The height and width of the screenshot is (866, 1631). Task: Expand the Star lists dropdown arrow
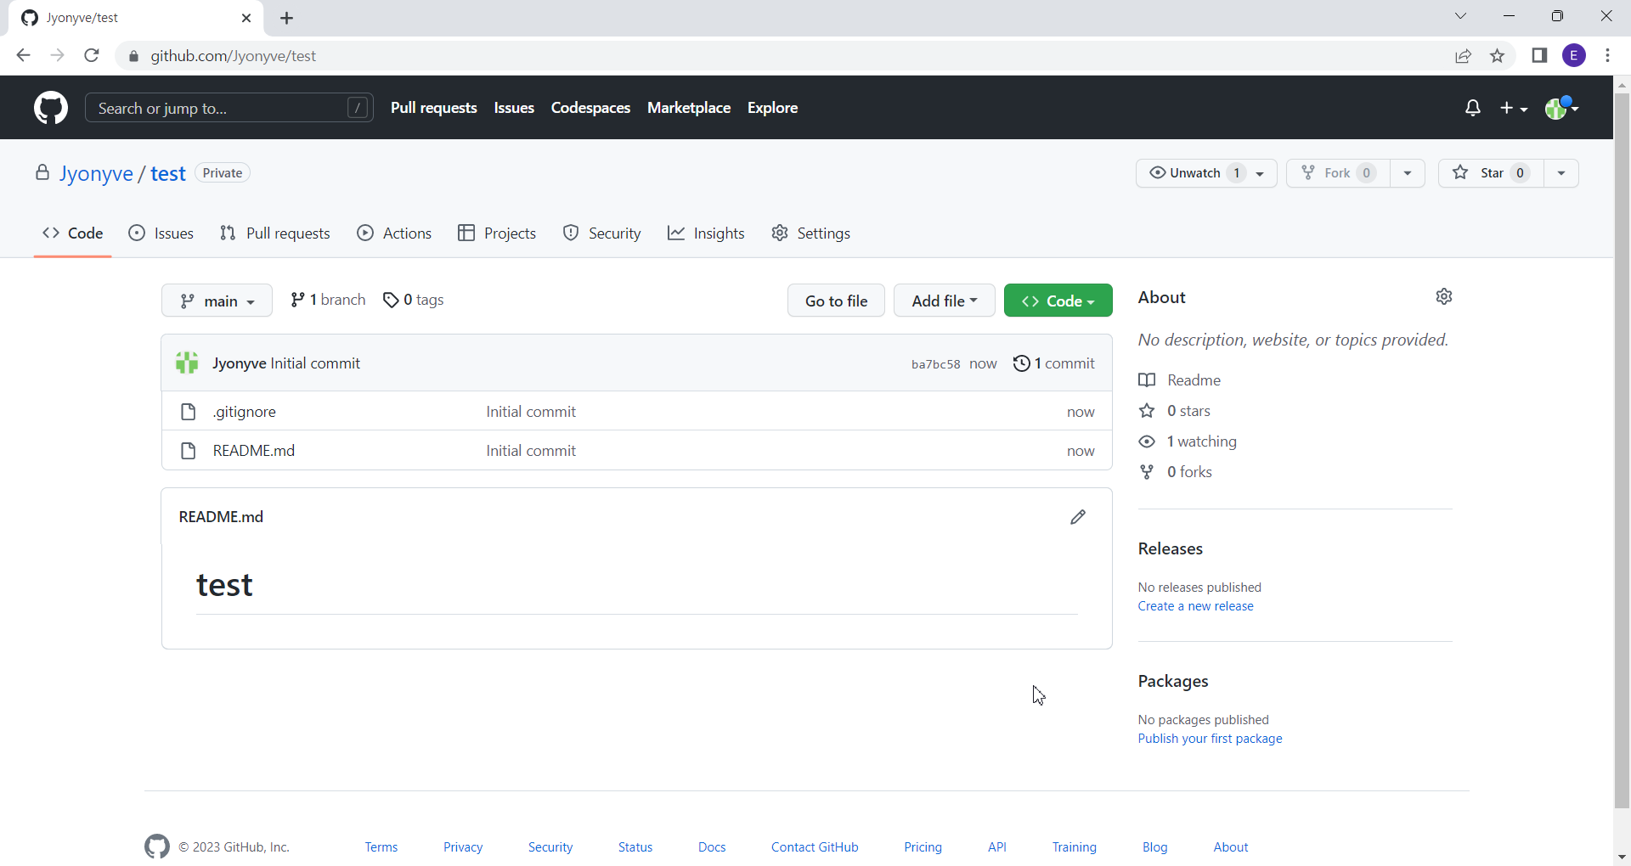click(x=1561, y=173)
